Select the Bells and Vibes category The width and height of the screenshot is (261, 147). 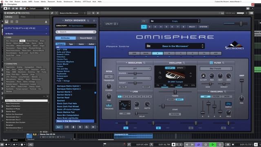[64, 52]
